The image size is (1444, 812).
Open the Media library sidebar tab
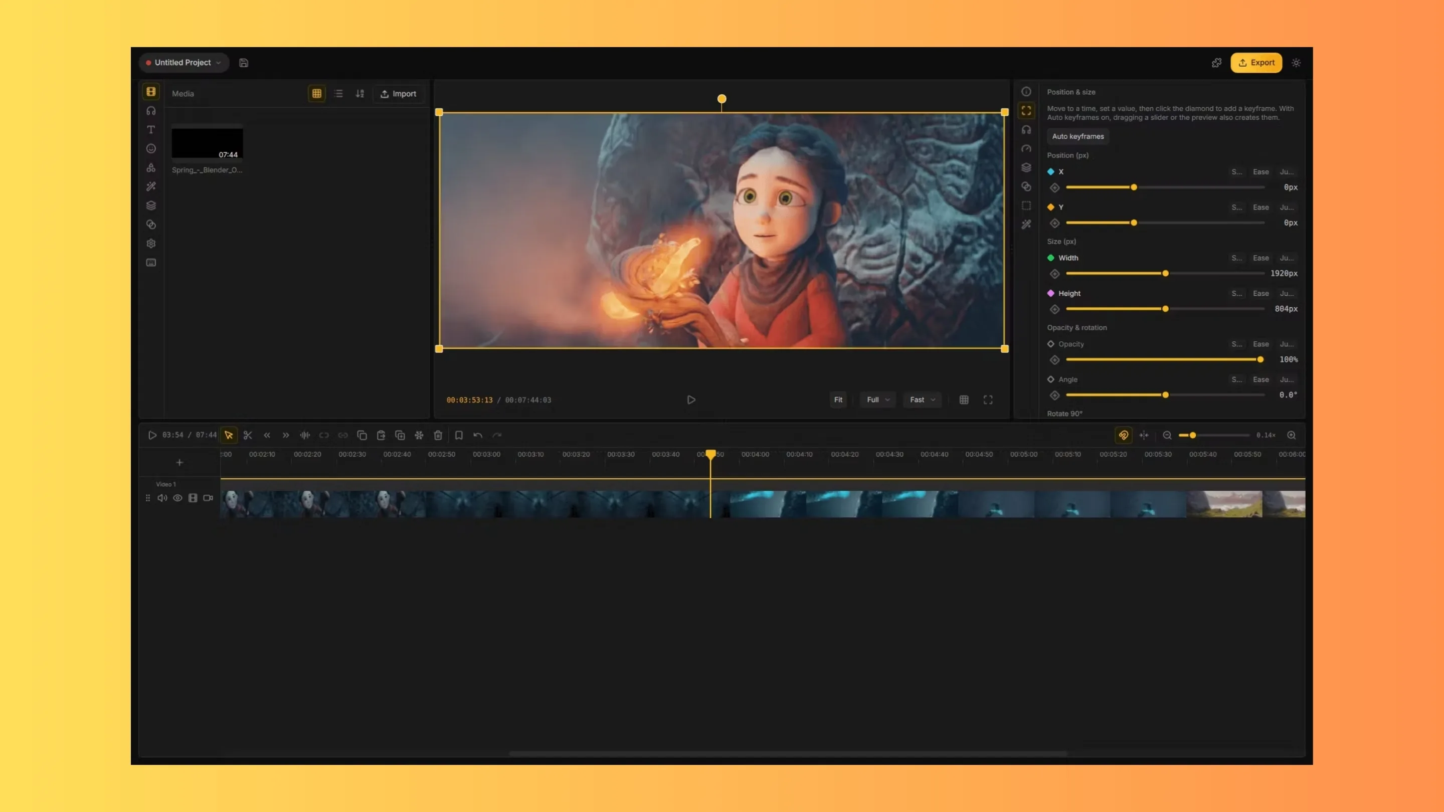[x=151, y=91]
